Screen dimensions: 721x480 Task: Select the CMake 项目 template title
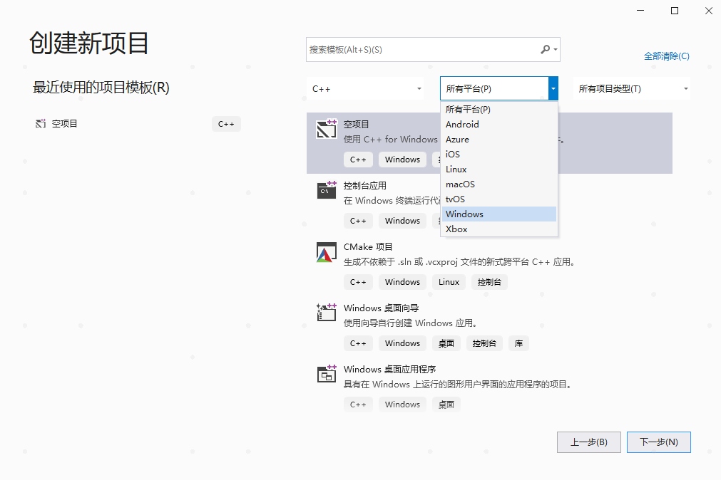368,246
